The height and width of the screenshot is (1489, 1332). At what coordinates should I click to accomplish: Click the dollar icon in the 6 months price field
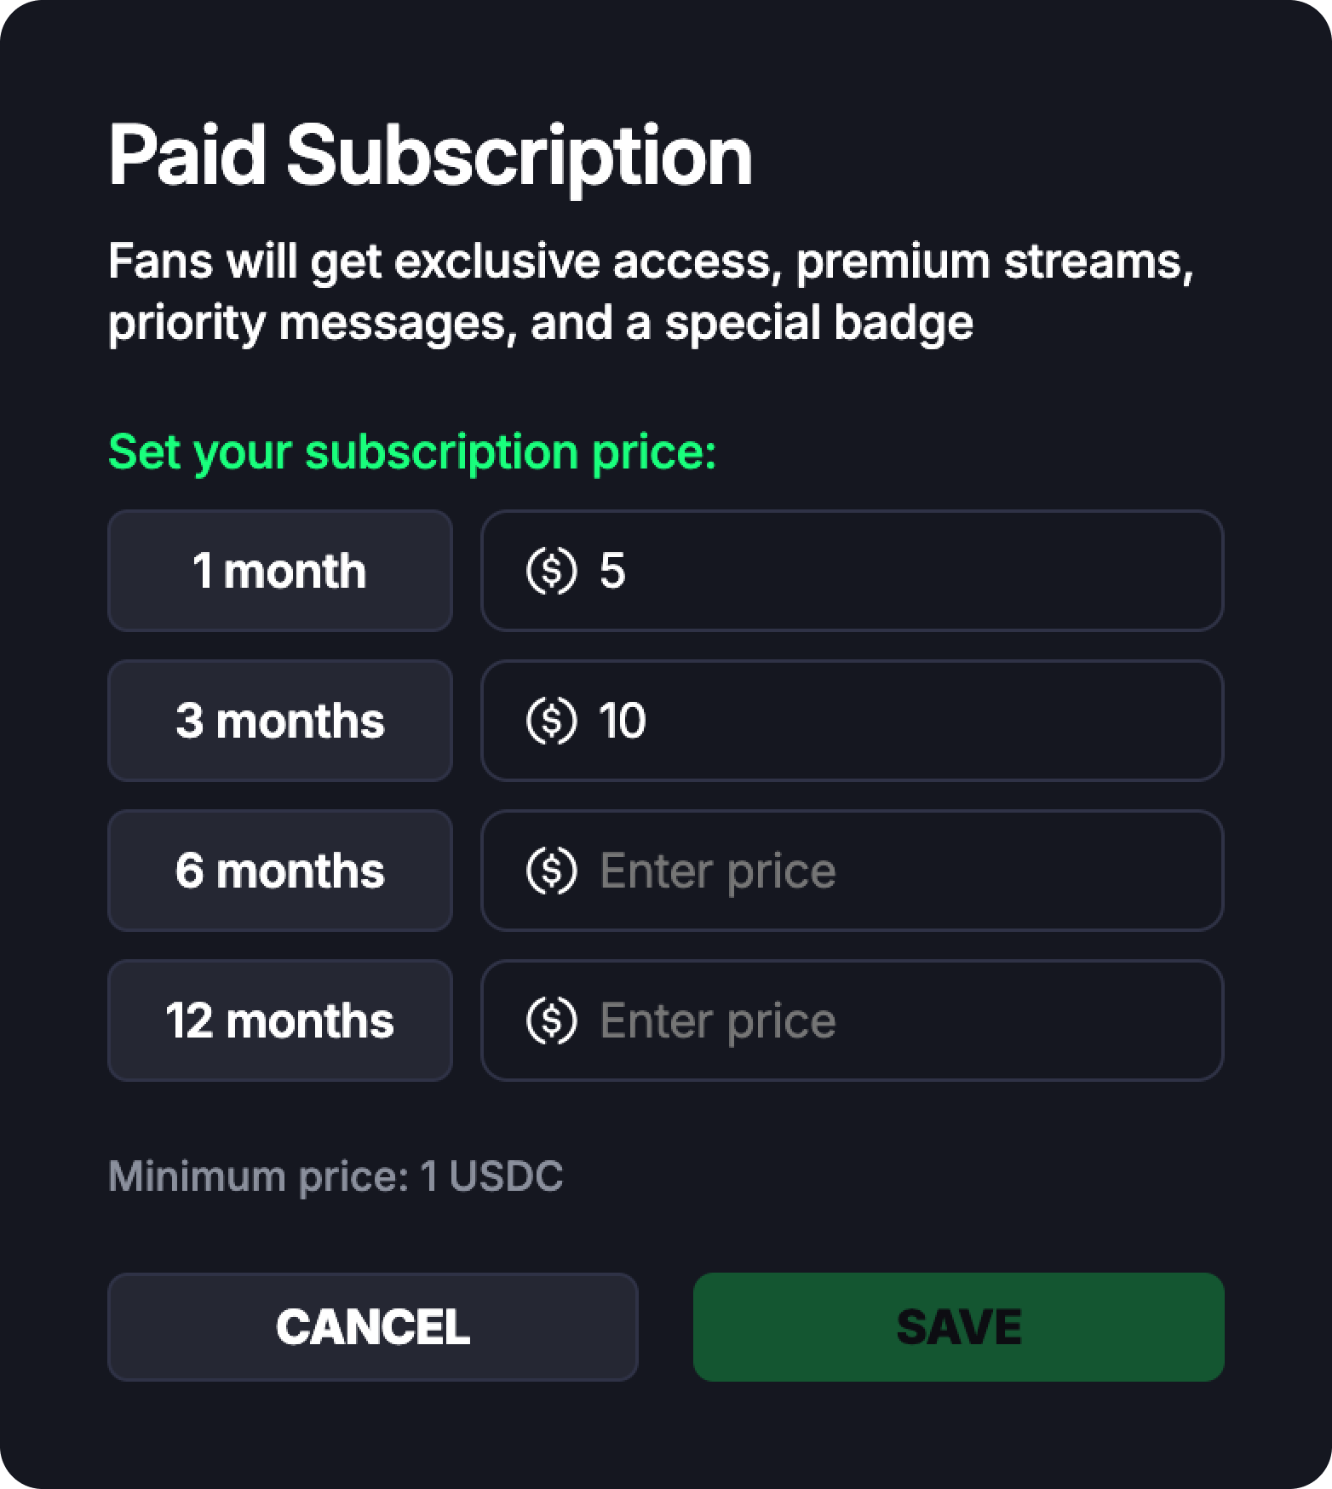(x=551, y=871)
